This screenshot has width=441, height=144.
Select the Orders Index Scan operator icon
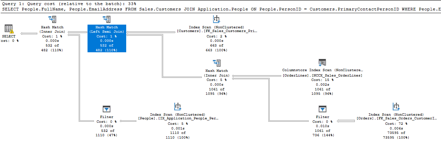(396, 107)
